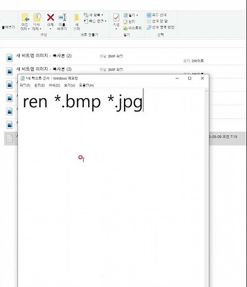The height and width of the screenshot is (287, 247).
Task: Open the 새 항목 (New item) dropdown
Action: pyautogui.click(x=93, y=15)
